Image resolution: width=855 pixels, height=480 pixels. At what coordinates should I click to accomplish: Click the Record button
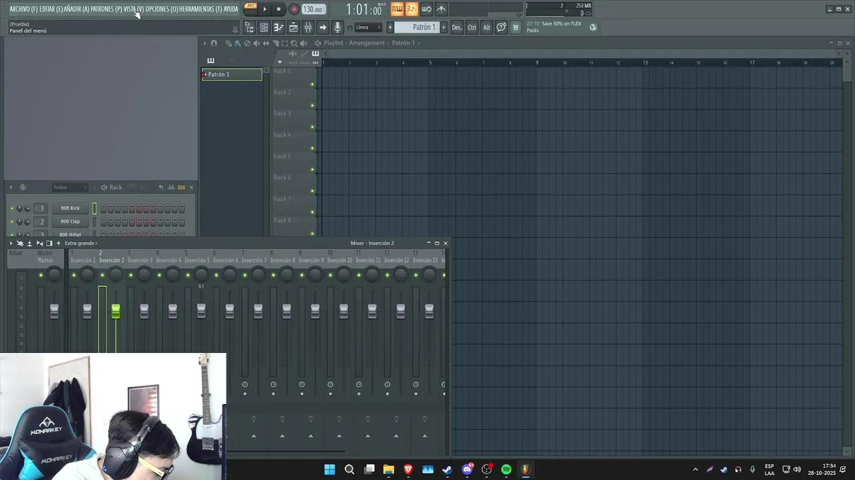pyautogui.click(x=294, y=9)
